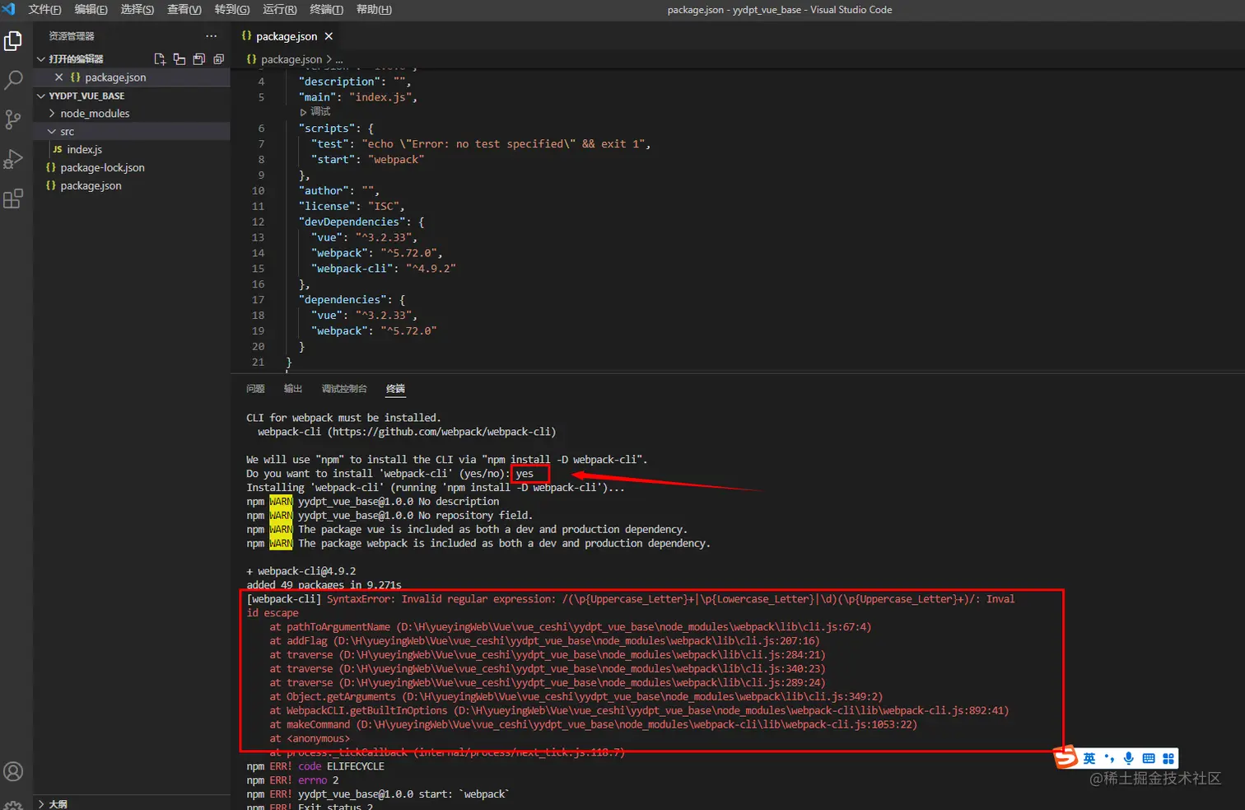Open the 帮助(H) menu
The width and height of the screenshot is (1245, 810).
tap(374, 10)
